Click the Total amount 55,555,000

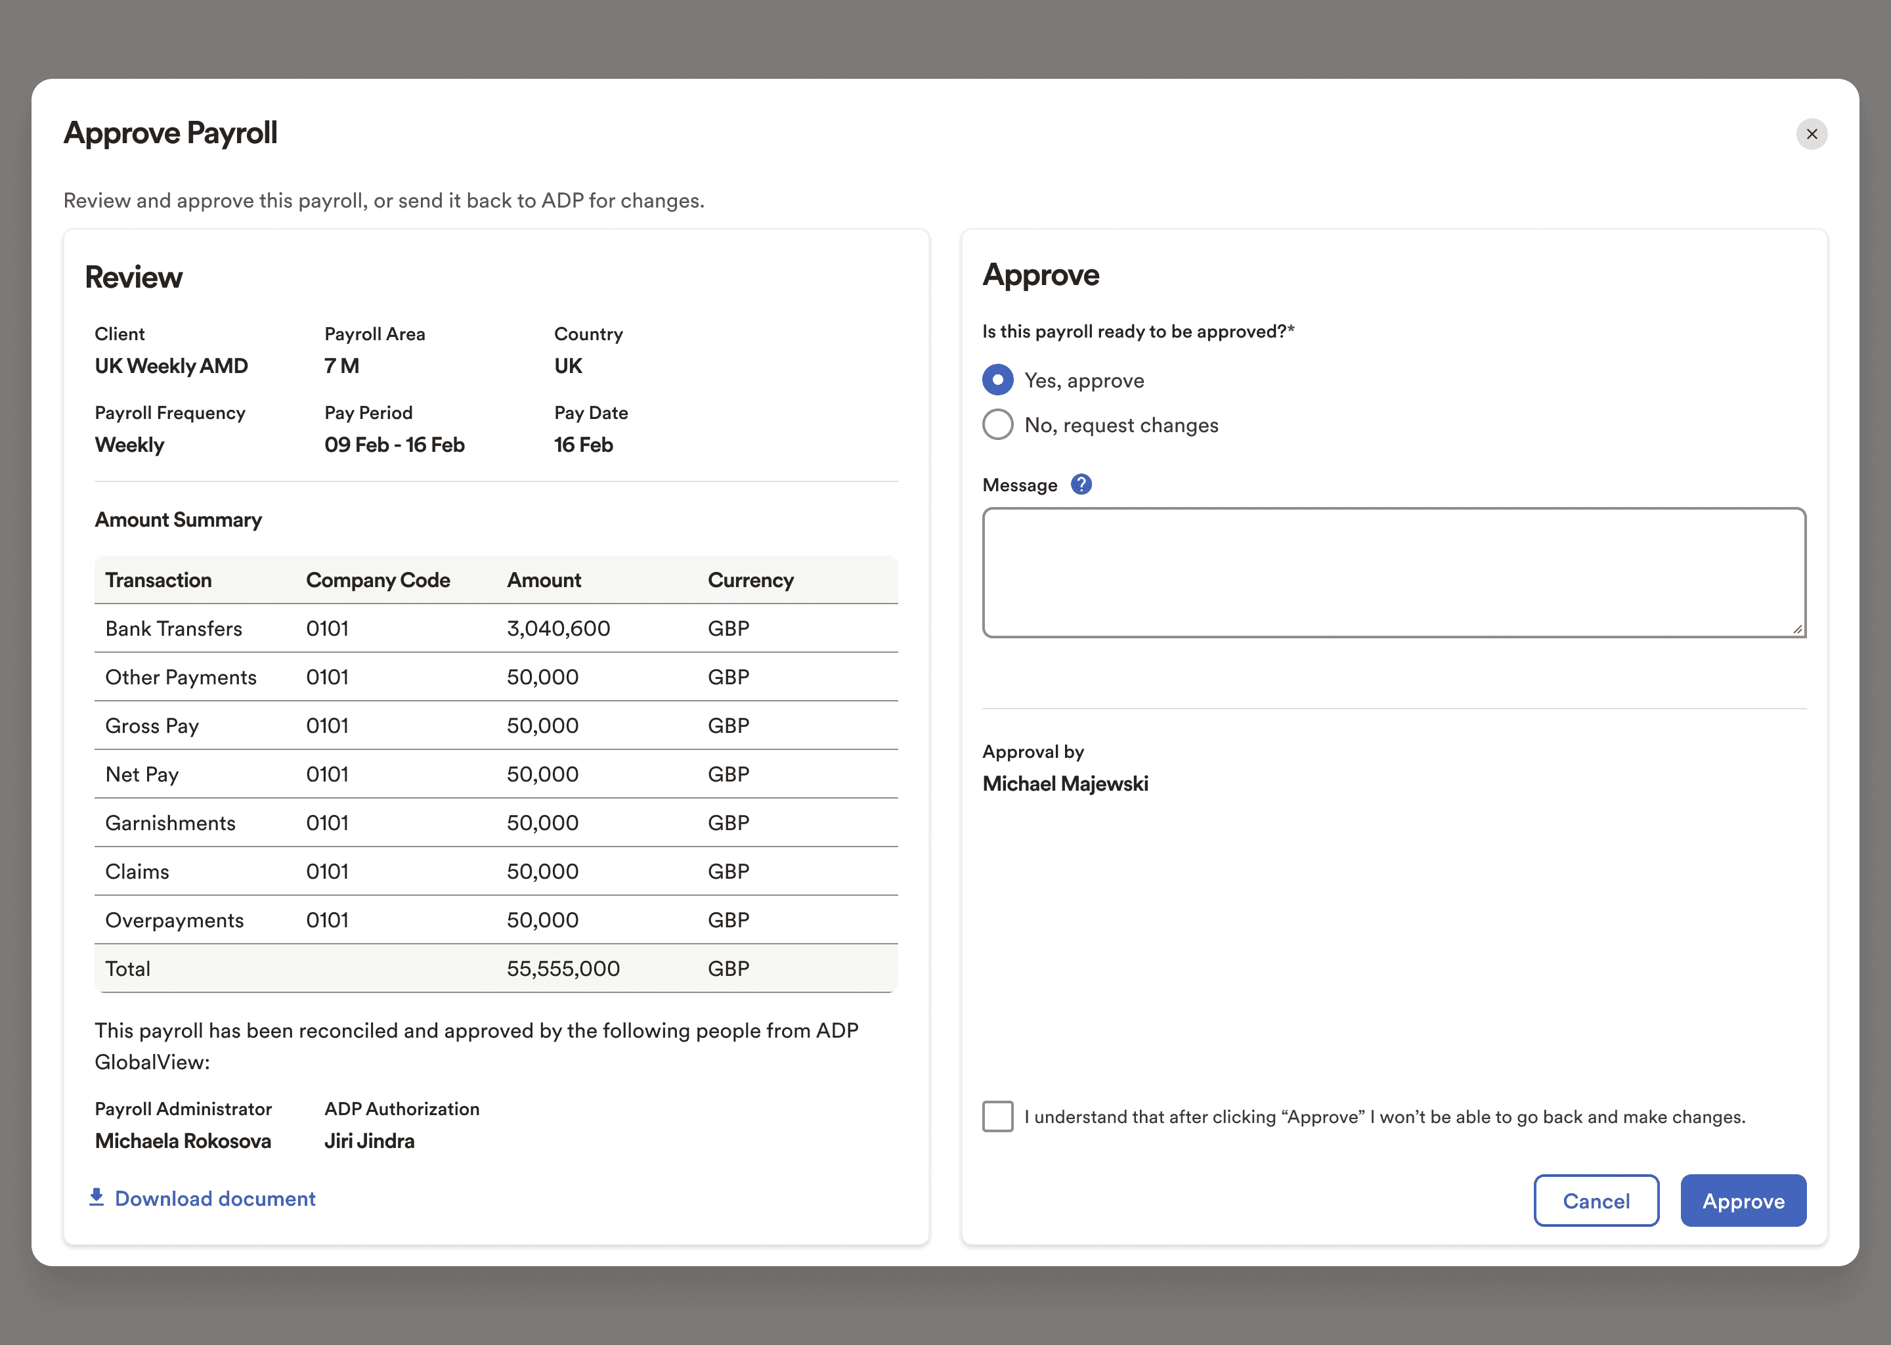coord(563,969)
